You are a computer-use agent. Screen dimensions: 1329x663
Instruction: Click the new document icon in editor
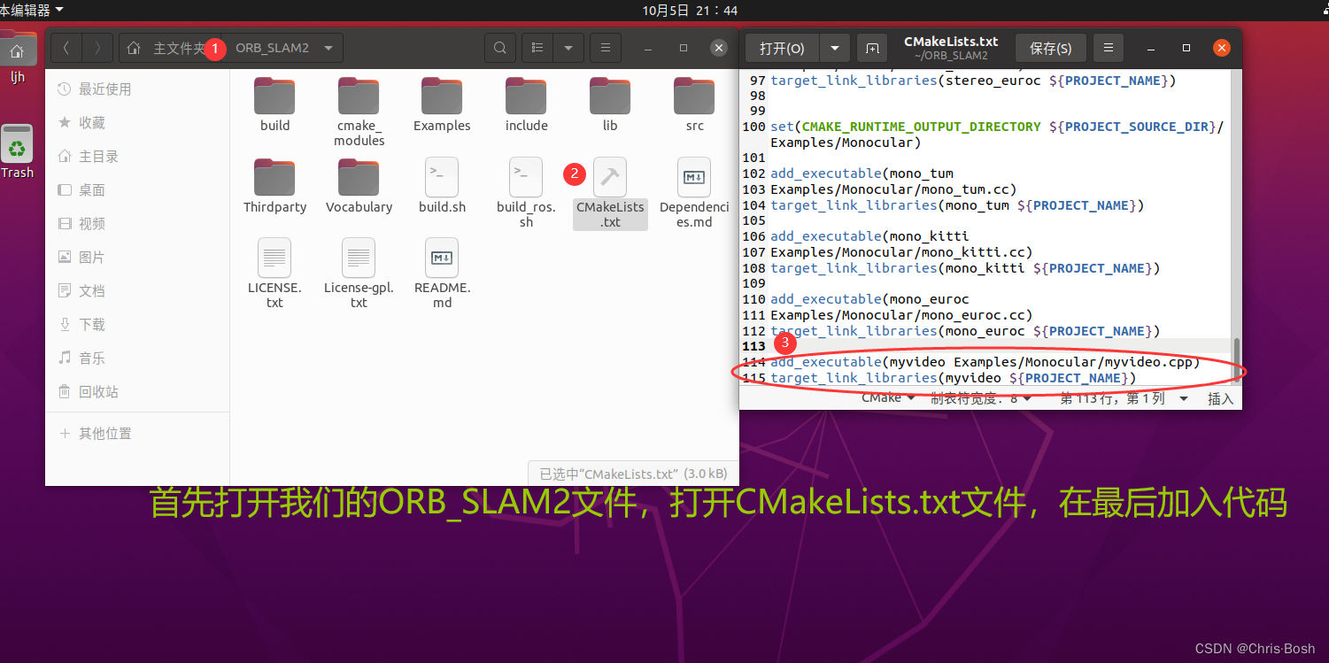[872, 48]
